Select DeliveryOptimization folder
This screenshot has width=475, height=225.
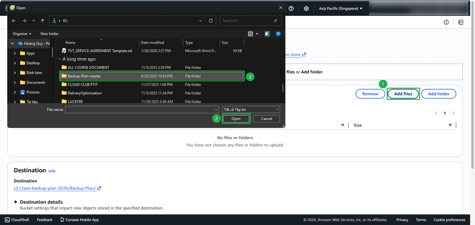click(x=152, y=93)
